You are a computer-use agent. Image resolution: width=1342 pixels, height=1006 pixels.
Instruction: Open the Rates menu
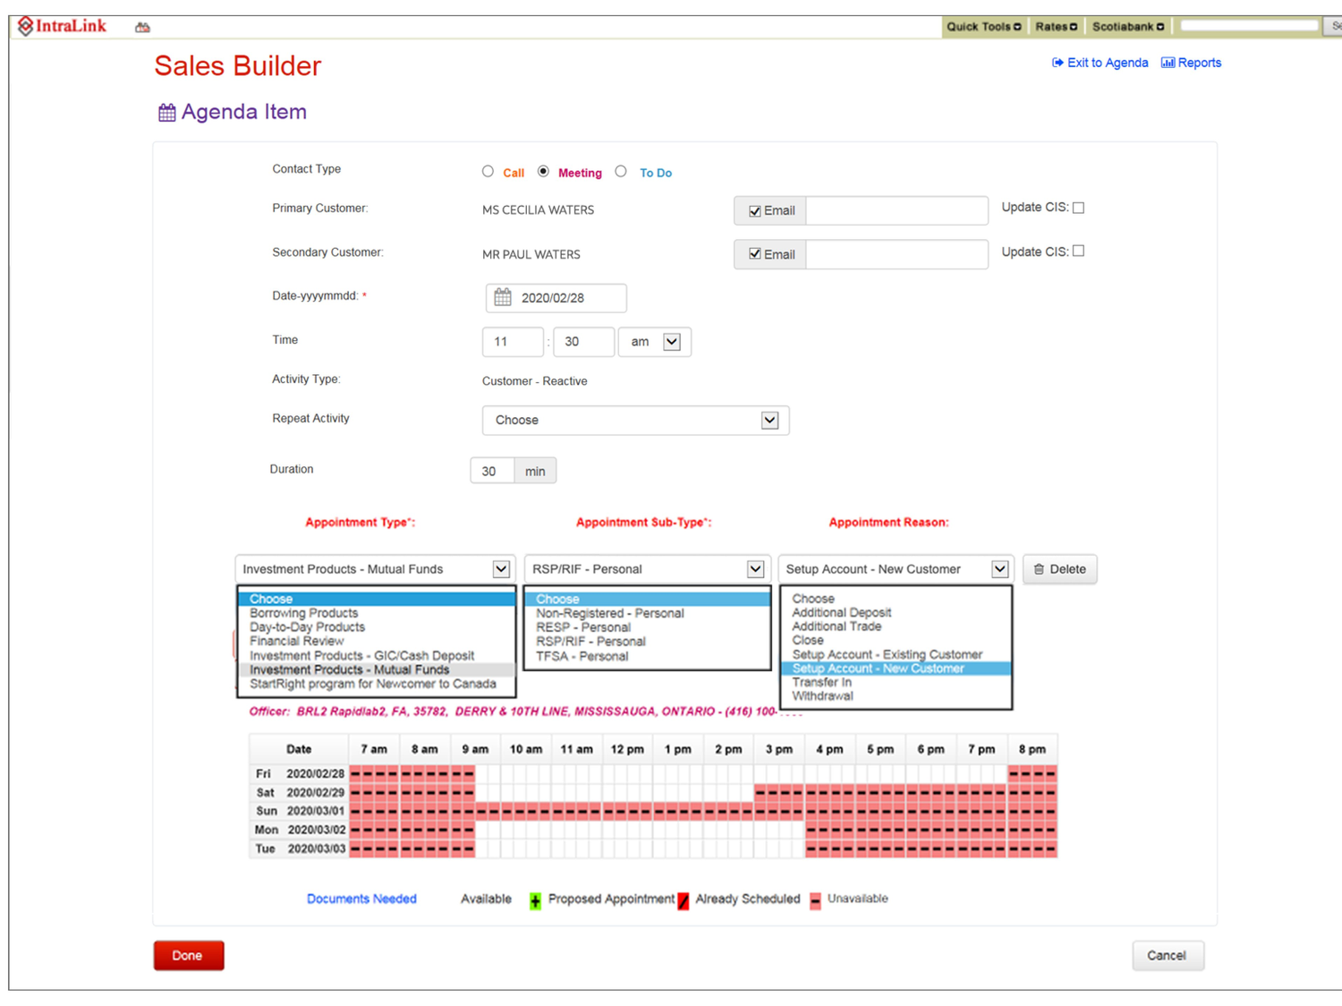click(1056, 27)
